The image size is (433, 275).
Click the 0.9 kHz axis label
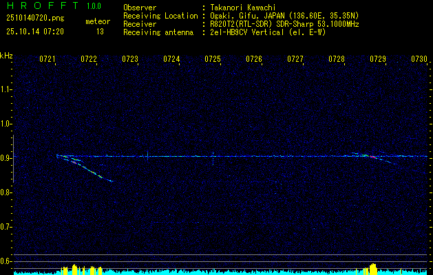(5, 158)
